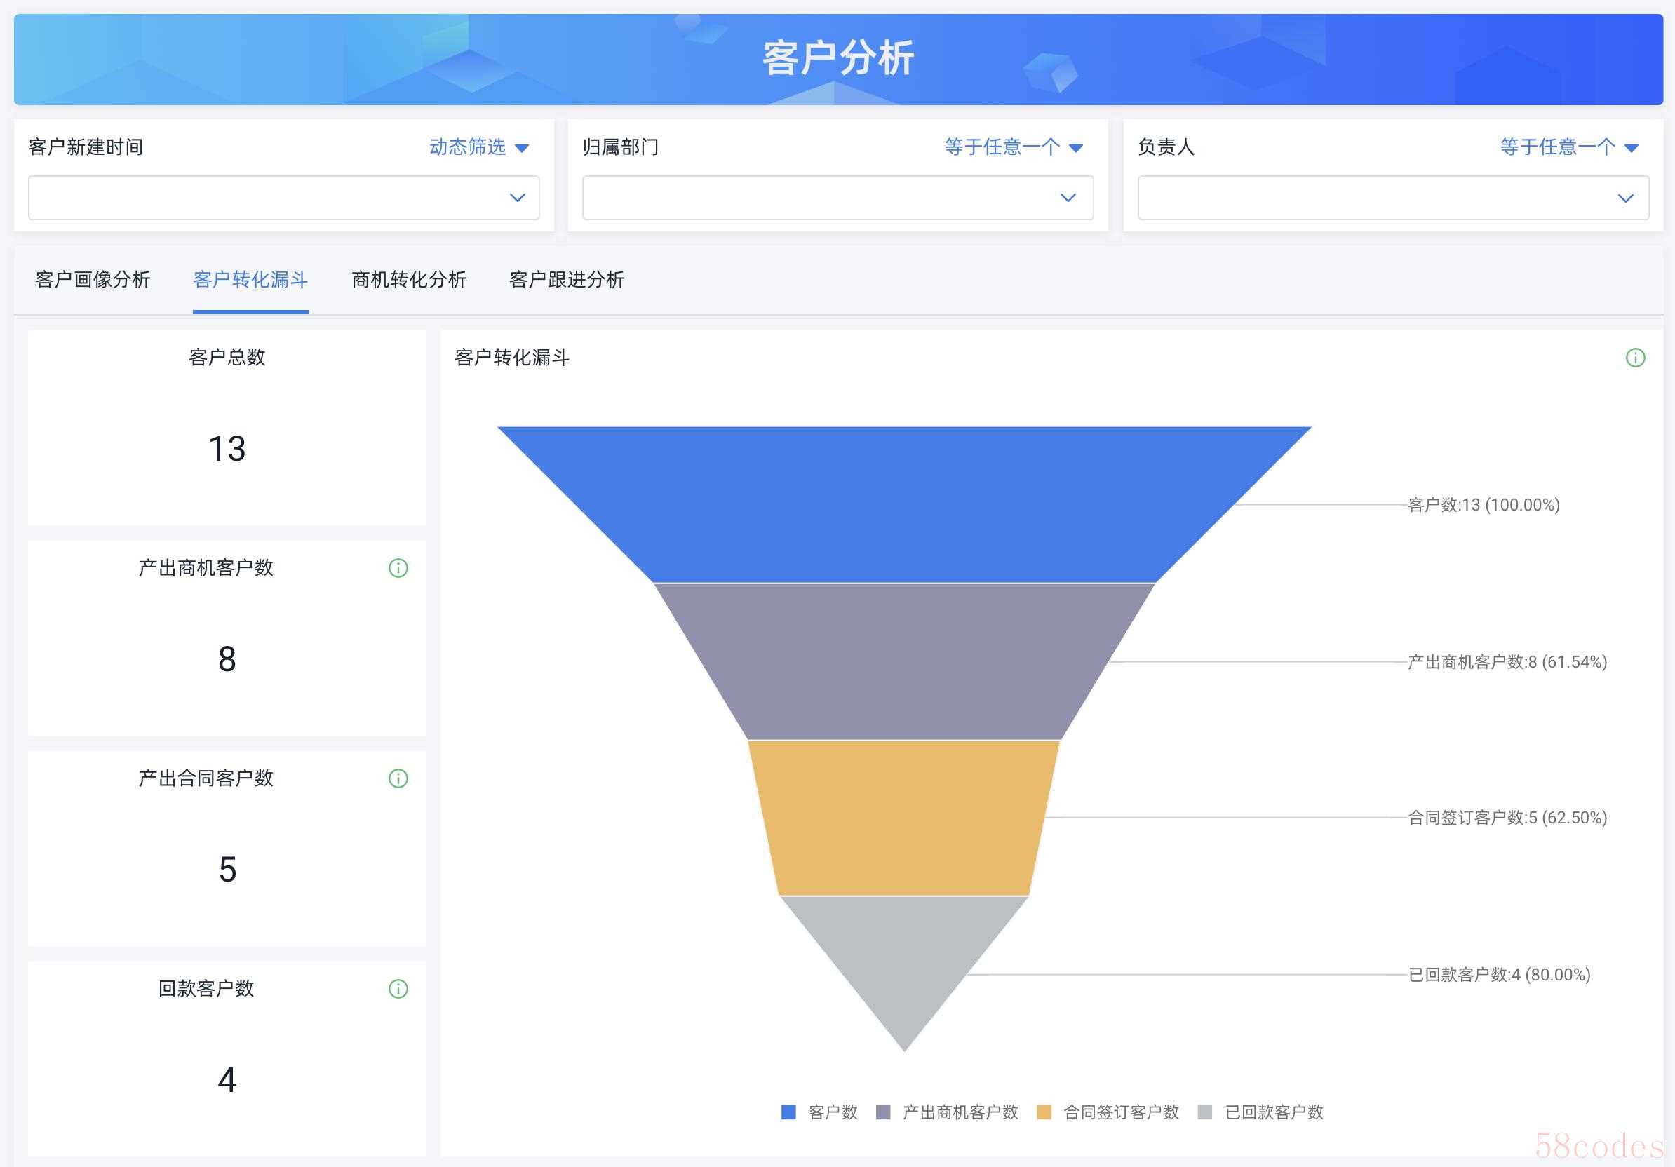Expand the 客户新建时间 select box

284,198
